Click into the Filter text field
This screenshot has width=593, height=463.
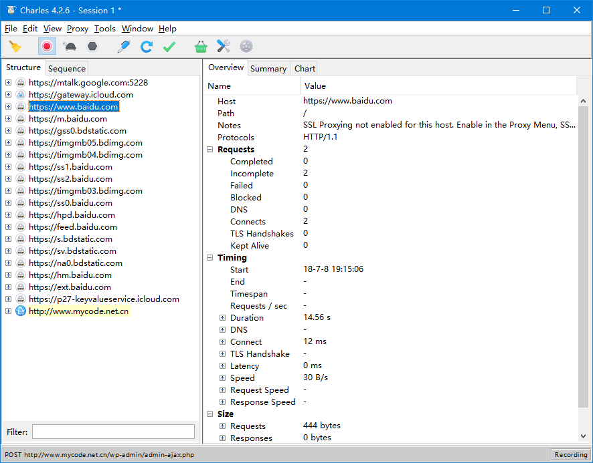[114, 432]
